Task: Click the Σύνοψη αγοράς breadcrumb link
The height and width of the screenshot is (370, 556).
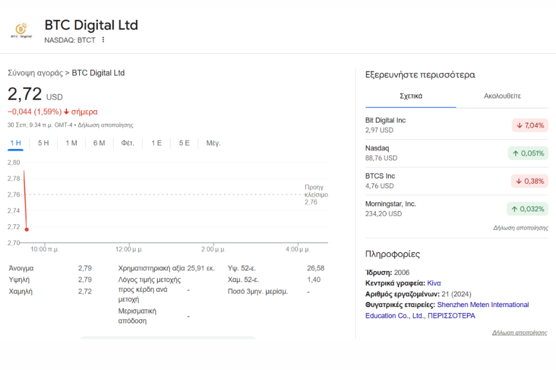Action: click(x=35, y=73)
